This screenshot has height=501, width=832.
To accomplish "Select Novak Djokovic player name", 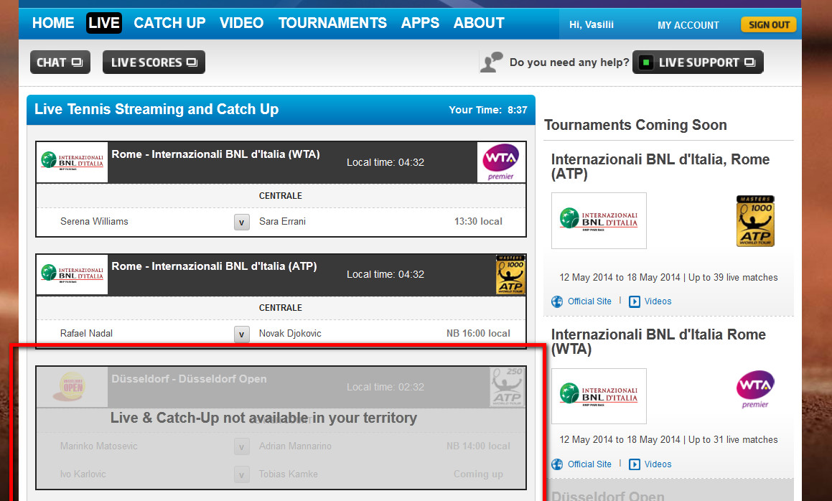I will pyautogui.click(x=290, y=333).
